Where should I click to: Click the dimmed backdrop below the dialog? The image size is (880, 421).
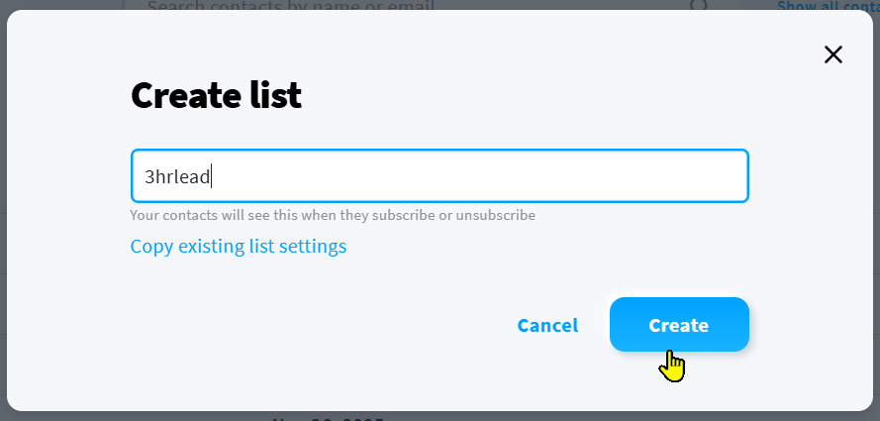coord(495,416)
